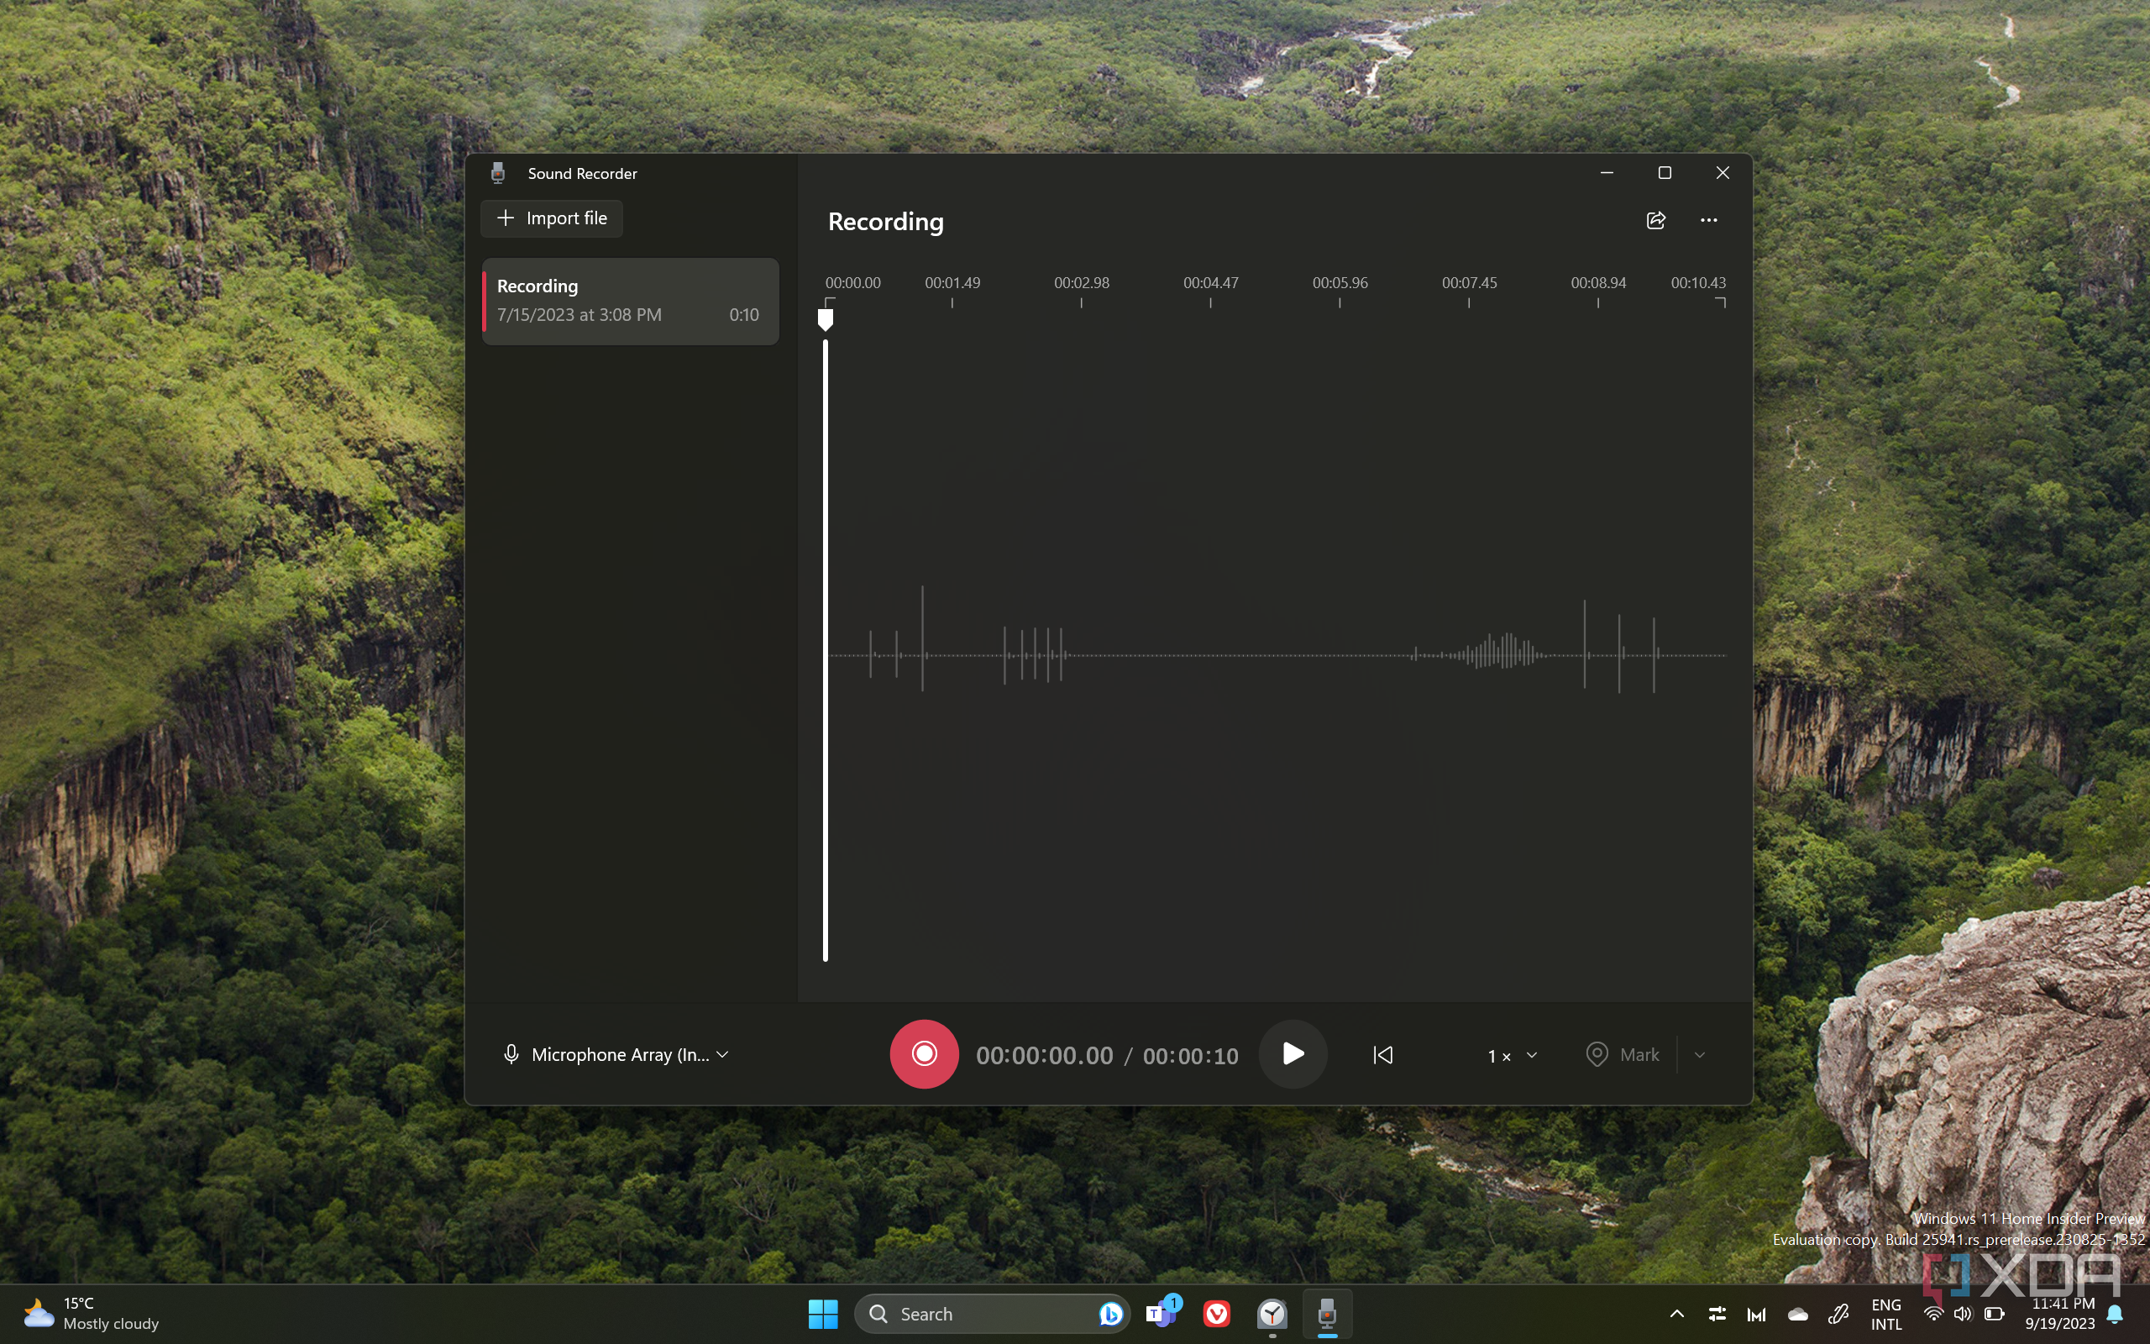Screen dimensions: 2150x1344
Task: Add a marker with the Mark button
Action: (x=1623, y=1054)
